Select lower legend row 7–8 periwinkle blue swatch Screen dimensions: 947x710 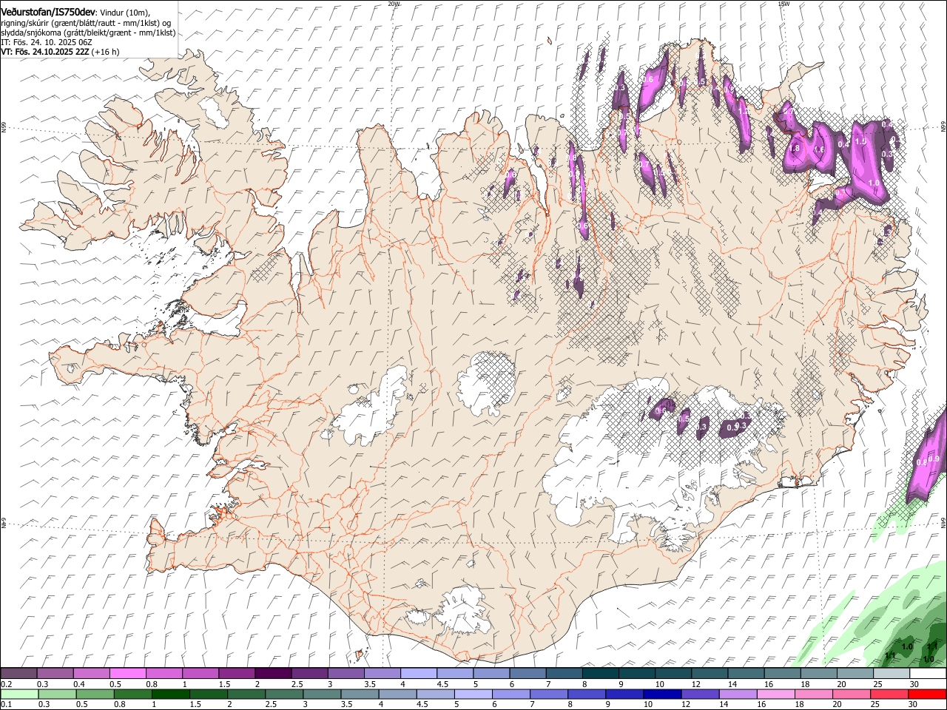549,694
